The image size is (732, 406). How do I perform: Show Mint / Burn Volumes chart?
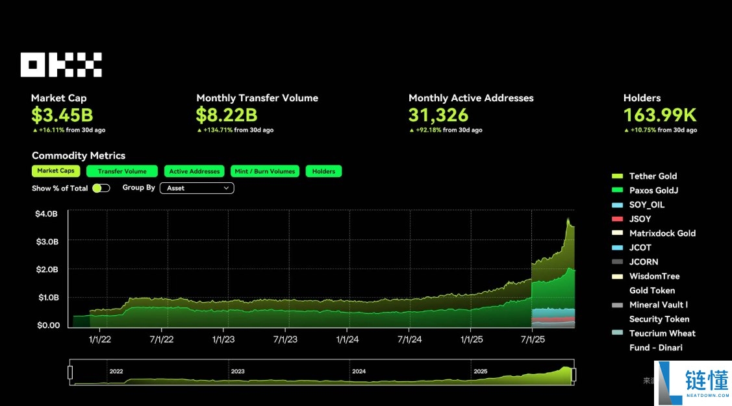point(265,172)
